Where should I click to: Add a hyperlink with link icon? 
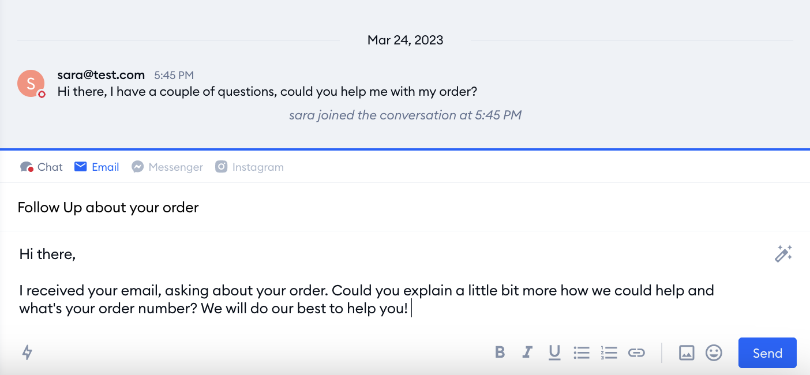click(636, 352)
